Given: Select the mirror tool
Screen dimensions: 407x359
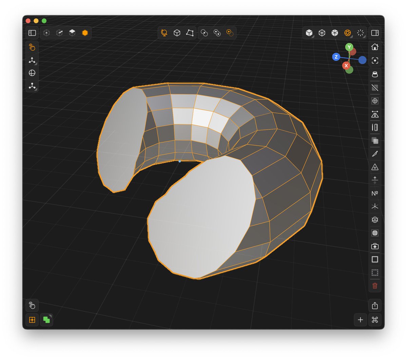Looking at the screenshot, I should pyautogui.click(x=375, y=114).
